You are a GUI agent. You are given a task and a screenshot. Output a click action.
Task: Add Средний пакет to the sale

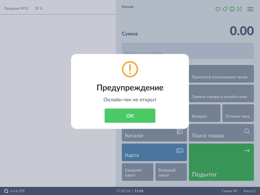[x=137, y=172]
